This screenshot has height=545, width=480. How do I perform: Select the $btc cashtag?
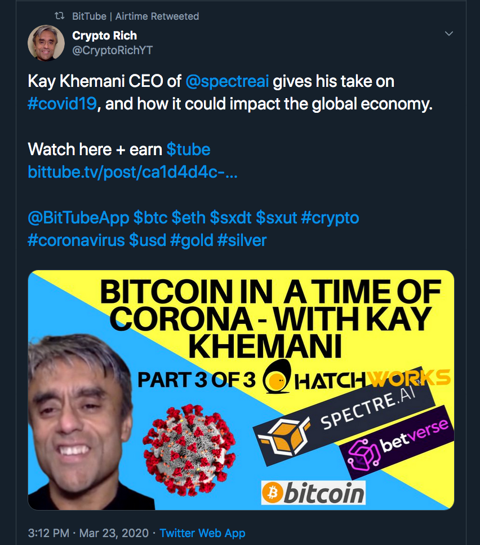click(150, 218)
